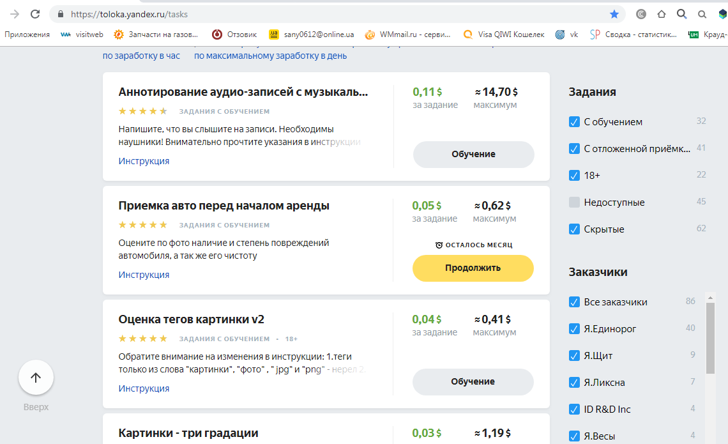Click the browser forward arrow
728x444 pixels.
[x=14, y=14]
